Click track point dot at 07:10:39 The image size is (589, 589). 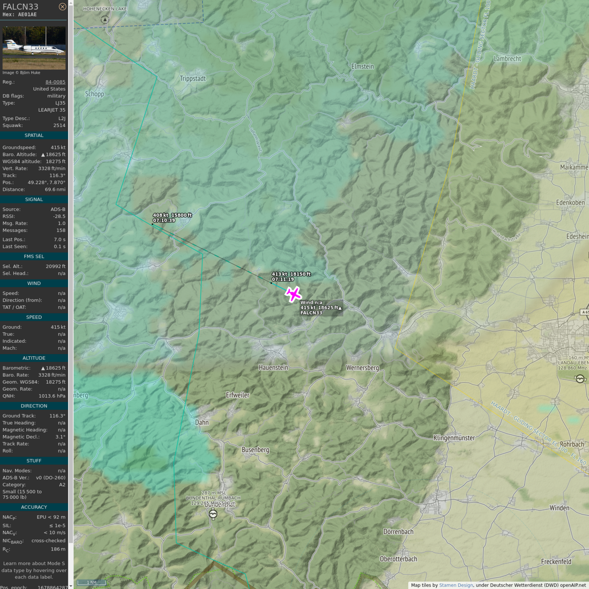[153, 224]
